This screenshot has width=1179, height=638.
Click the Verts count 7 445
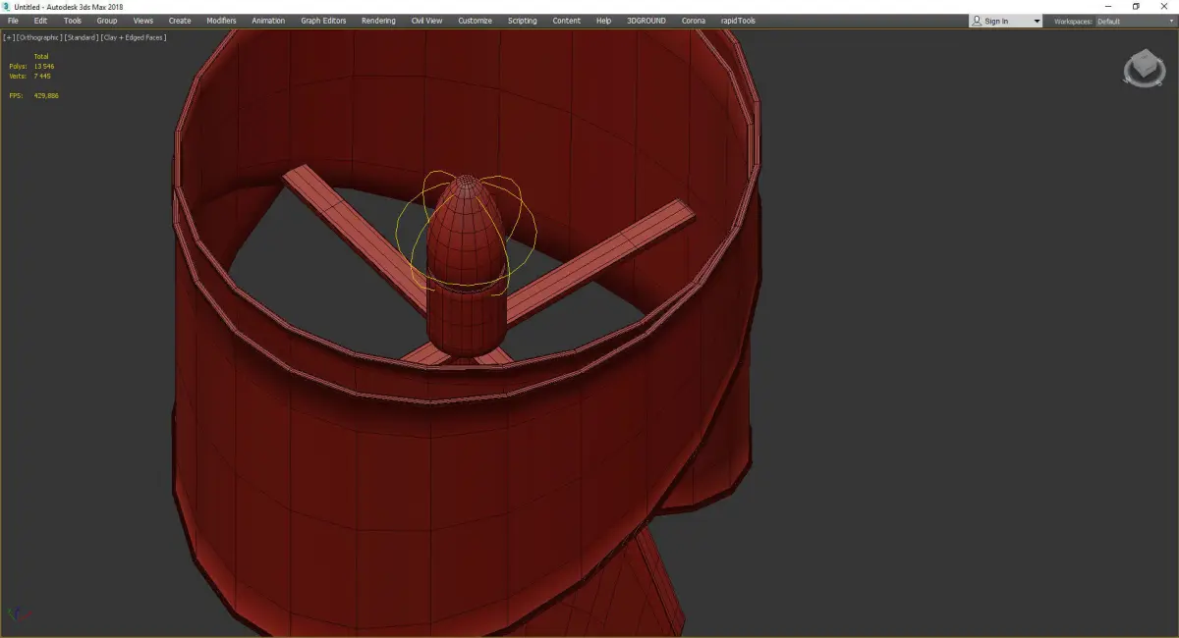click(x=41, y=76)
